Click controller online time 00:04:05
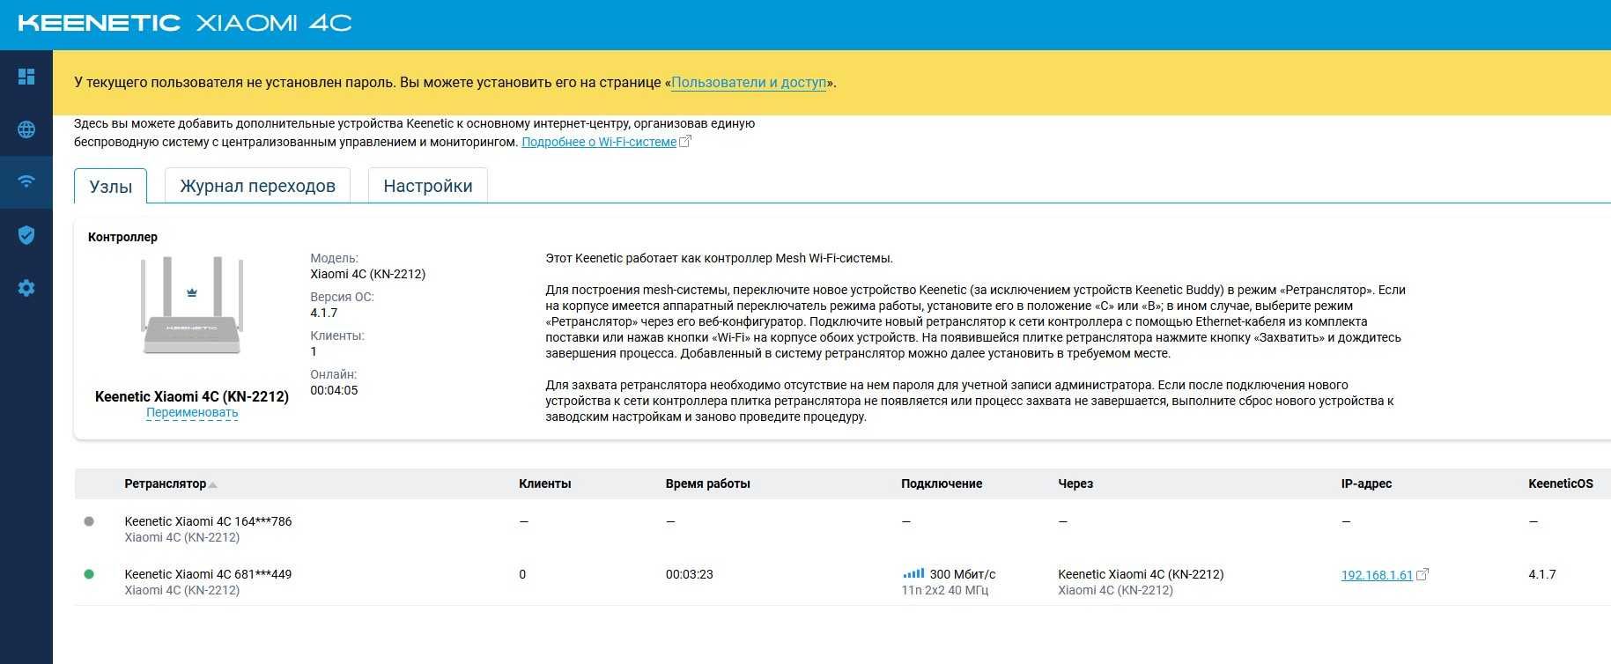Image resolution: width=1611 pixels, height=664 pixels. point(334,390)
